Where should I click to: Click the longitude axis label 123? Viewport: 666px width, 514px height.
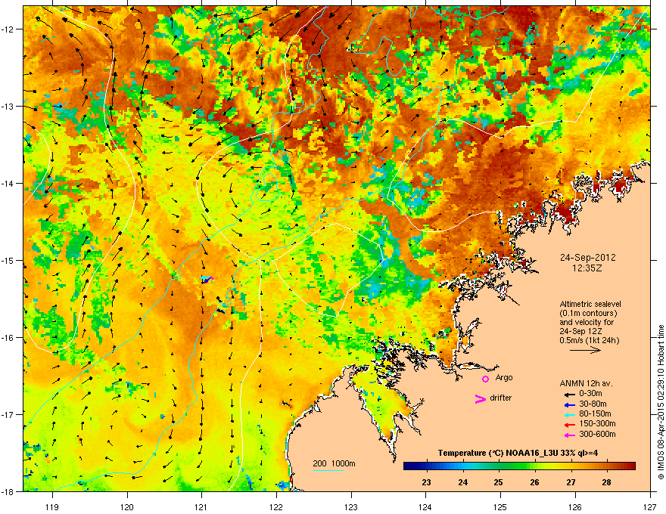tap(351, 506)
